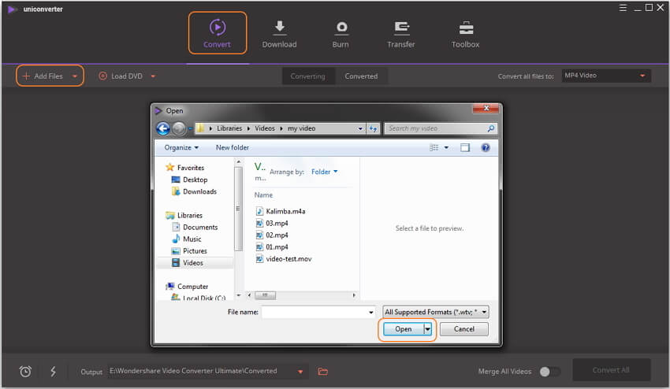Image resolution: width=670 pixels, height=389 pixels.
Task: Select the 02.mp4 file
Action: pos(272,235)
